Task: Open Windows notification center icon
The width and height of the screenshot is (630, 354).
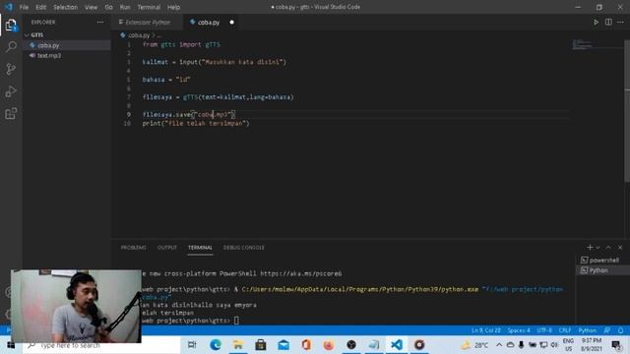Action: click(616, 345)
